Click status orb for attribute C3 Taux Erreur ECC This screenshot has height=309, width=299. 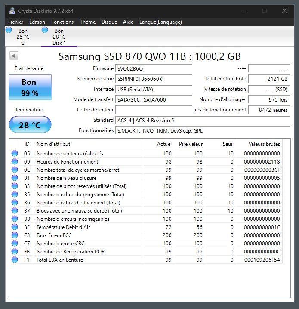pyautogui.click(x=15, y=235)
